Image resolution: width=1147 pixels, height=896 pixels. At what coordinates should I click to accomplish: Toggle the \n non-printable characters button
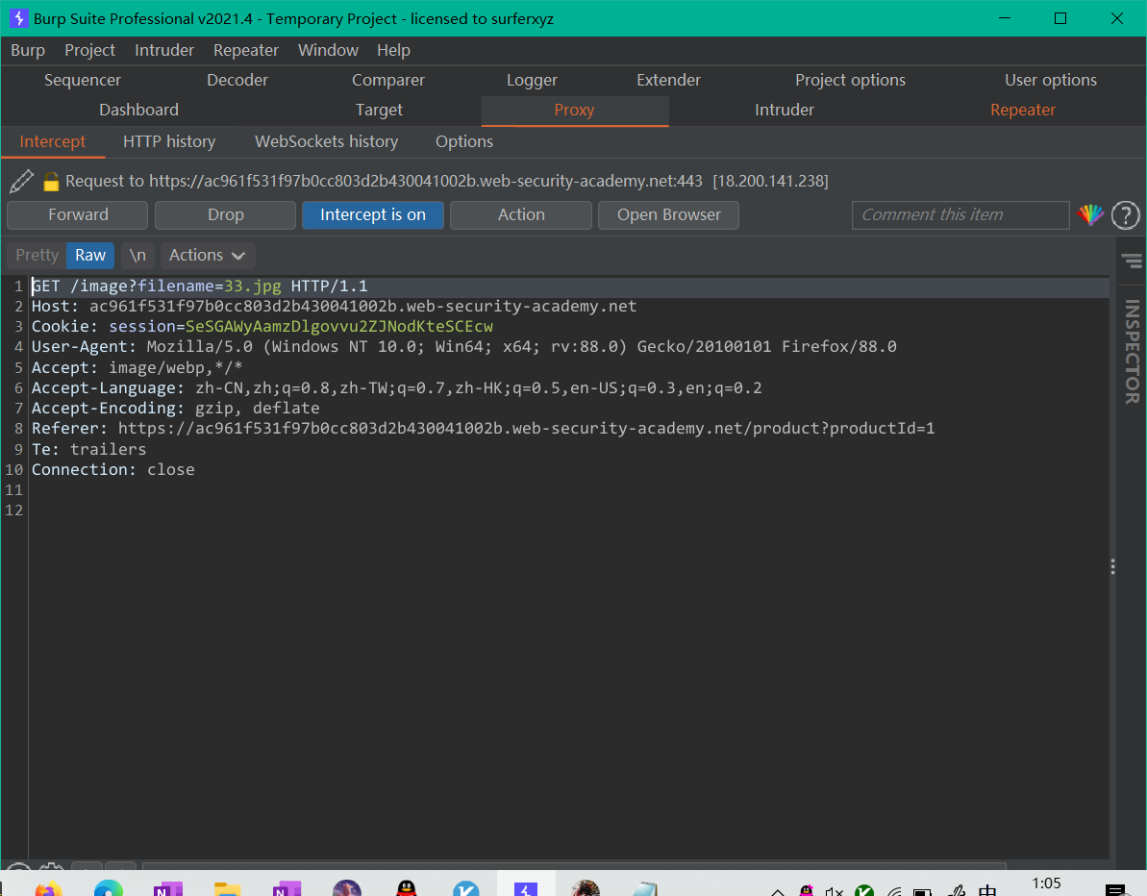[137, 256]
